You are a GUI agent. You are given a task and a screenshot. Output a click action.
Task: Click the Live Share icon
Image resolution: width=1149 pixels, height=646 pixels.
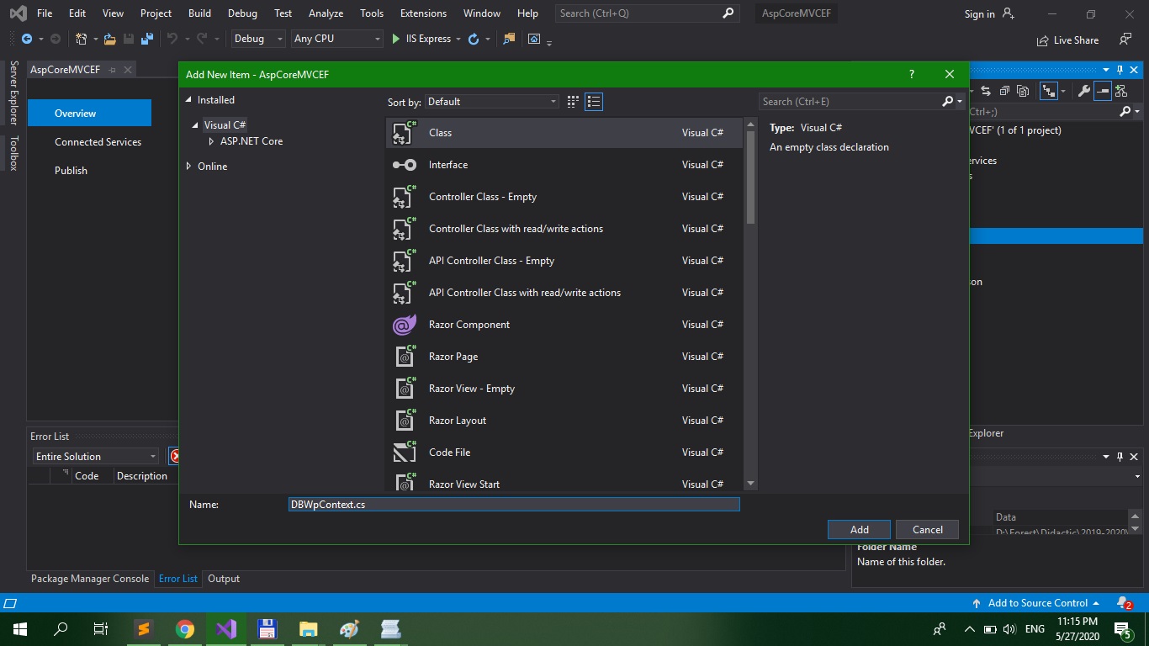point(1044,40)
